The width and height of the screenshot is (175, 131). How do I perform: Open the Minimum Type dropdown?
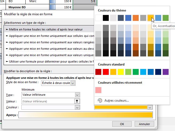point(77,95)
